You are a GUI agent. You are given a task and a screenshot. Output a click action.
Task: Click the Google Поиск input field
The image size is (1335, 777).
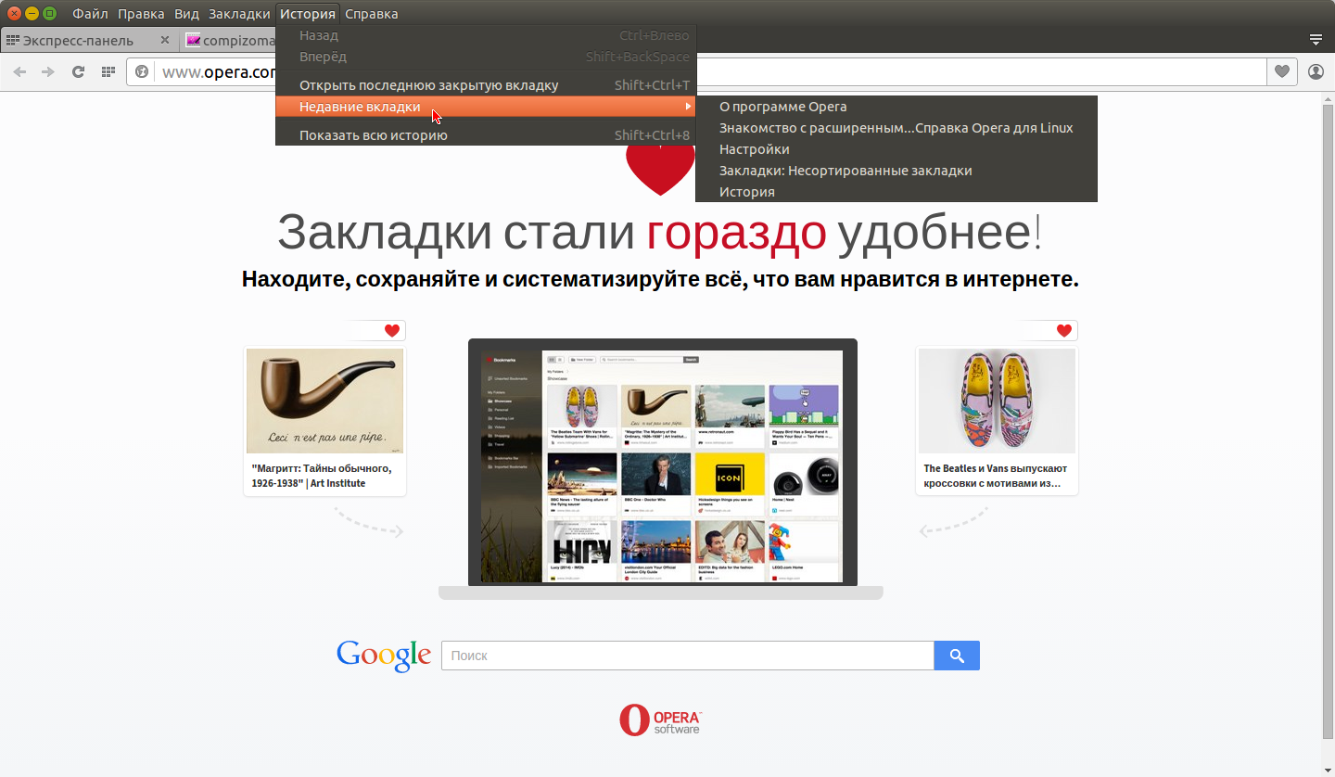coord(687,656)
